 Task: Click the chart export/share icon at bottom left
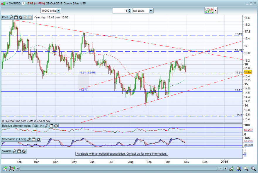(5, 168)
